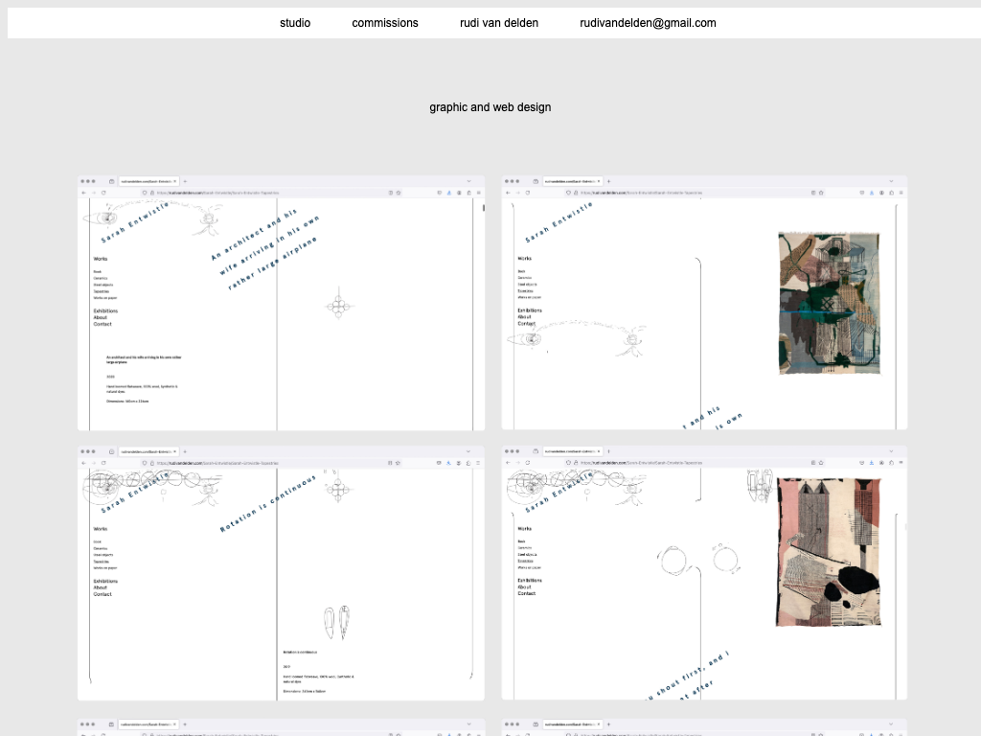Click the pink and black tapestry artwork

click(829, 552)
